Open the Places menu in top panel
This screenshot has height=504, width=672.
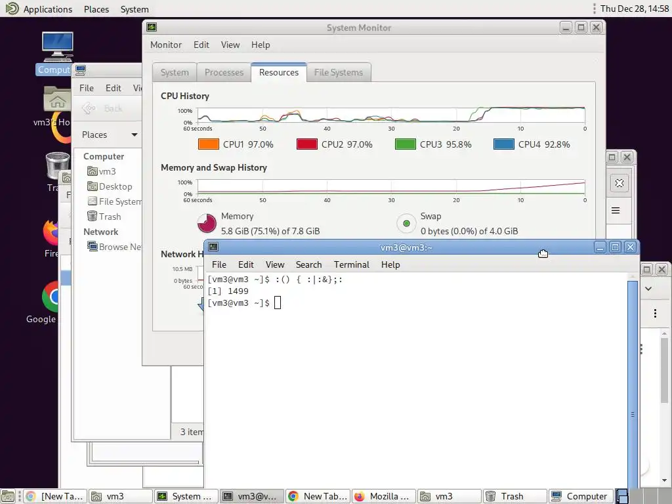click(x=96, y=9)
